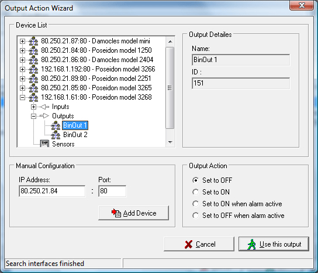This screenshot has height=273, width=318.
Task: Click the Add Device button
Action: click(133, 213)
